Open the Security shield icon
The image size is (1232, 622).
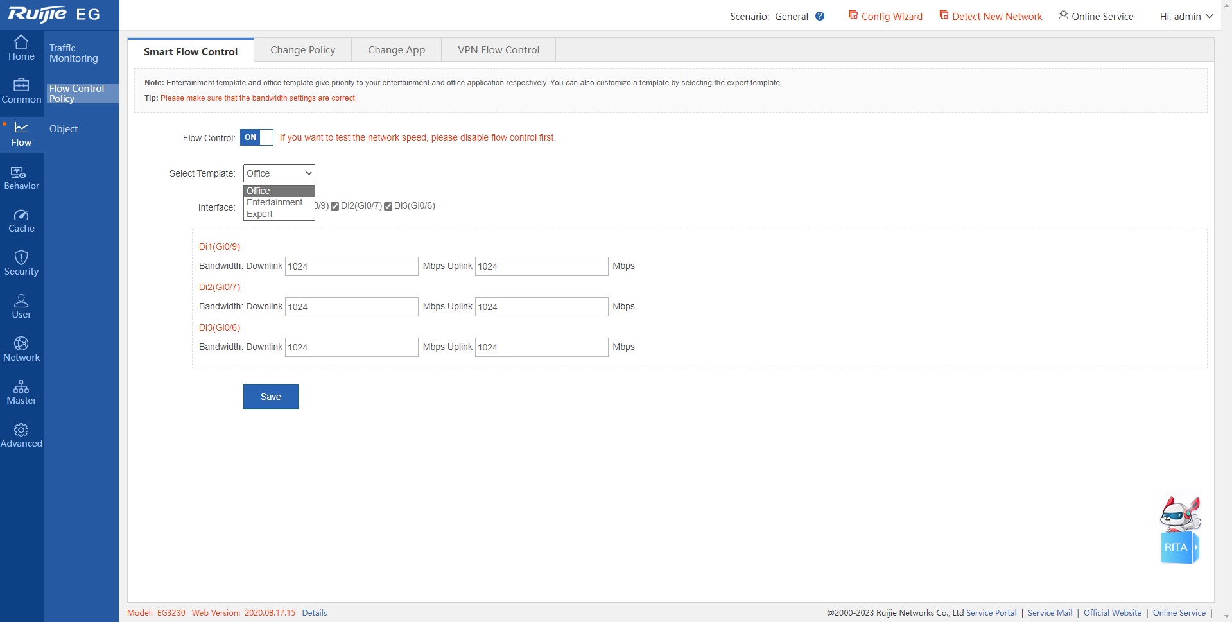coord(21,264)
